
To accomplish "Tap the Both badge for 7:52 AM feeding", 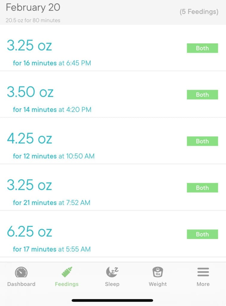I will tap(202, 188).
